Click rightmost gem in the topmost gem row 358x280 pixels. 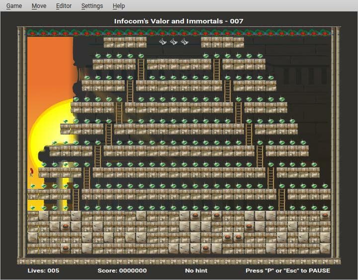pos(260,56)
